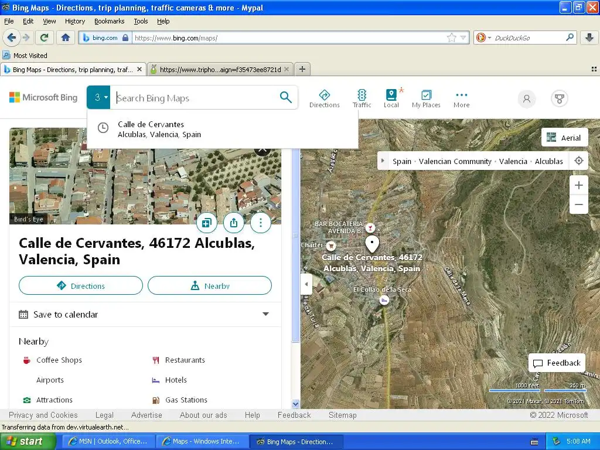The width and height of the screenshot is (600, 450).
Task: Click the El Collao de la Seca hotel marker
Action: 384,300
